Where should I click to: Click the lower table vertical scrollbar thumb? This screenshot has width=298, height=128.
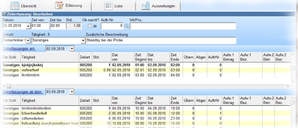point(293,103)
